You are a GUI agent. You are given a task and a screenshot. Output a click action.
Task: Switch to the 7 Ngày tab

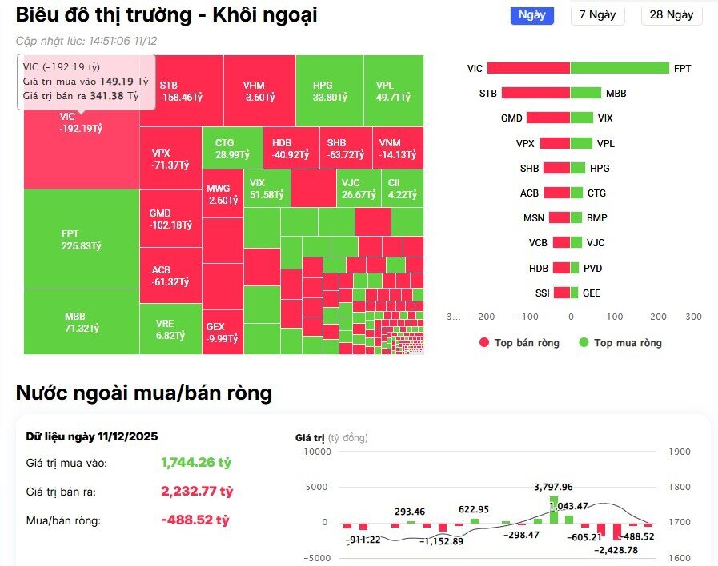(597, 15)
